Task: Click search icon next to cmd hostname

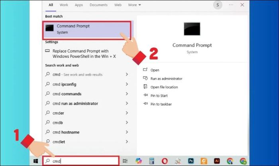Action: (47, 132)
